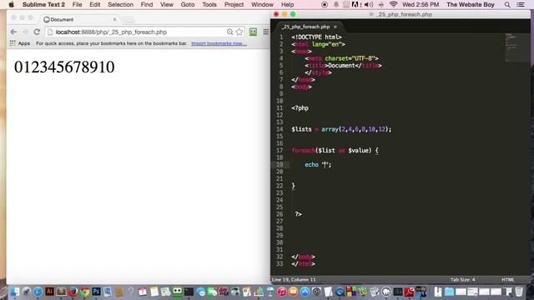Open the View menu
534x300 pixels.
[167, 4]
